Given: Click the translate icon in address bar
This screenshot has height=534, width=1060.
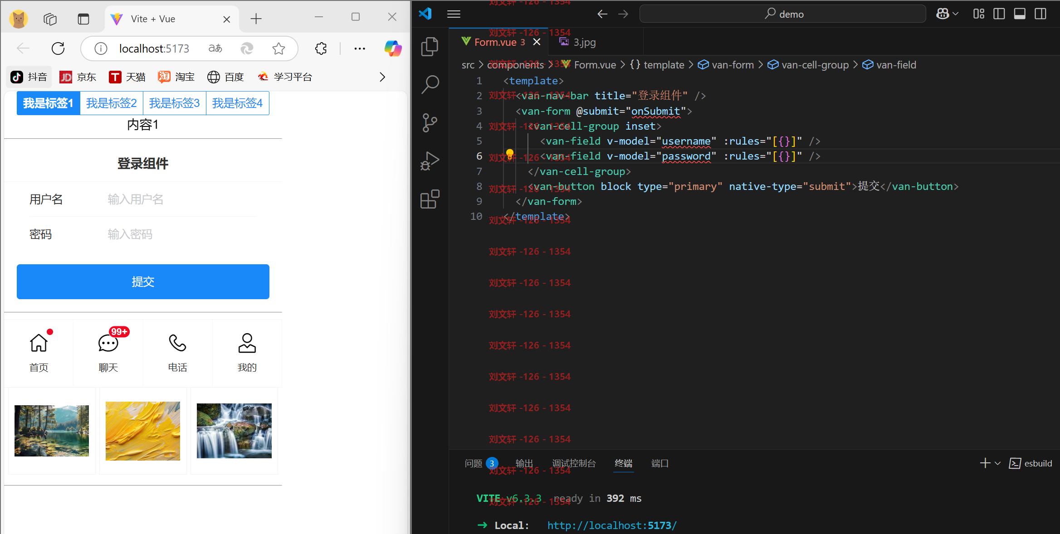Looking at the screenshot, I should [x=215, y=49].
